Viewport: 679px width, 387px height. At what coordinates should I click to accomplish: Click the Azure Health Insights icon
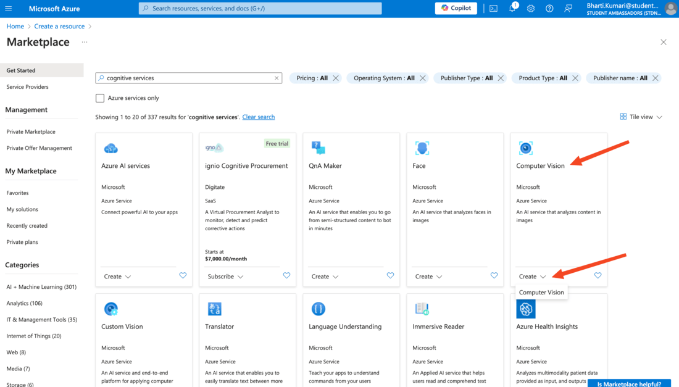[526, 309]
